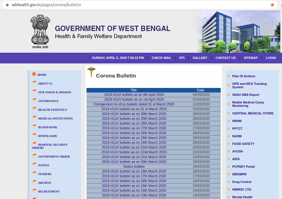Image resolution: width=282 pixels, height=199 pixels.
Task: Click the book icon beside GOVERNANCE
Action: 34,100
